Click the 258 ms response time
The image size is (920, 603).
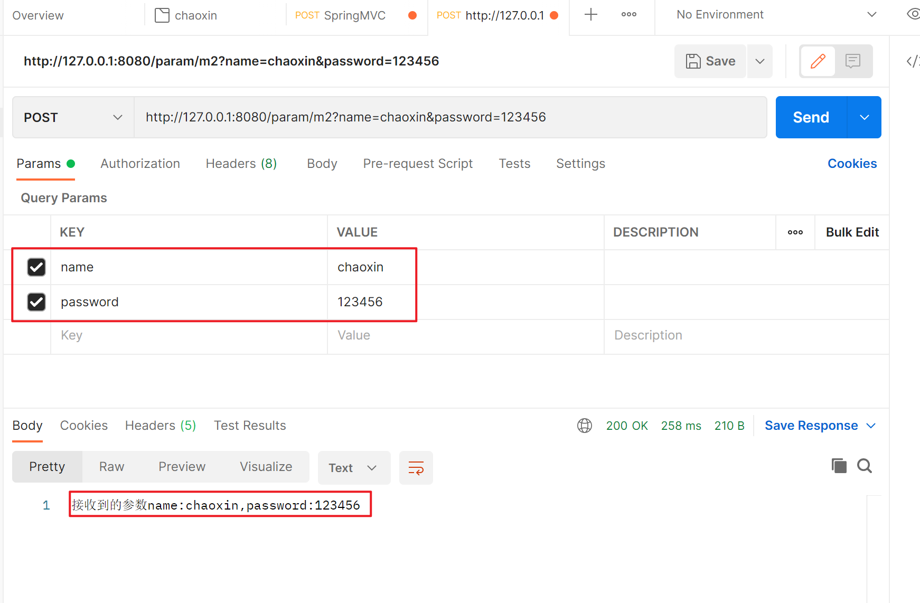pyautogui.click(x=681, y=426)
